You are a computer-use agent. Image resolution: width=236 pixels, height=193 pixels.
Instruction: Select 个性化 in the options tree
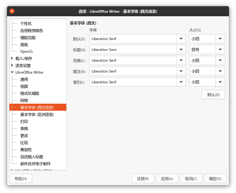pos(26,24)
